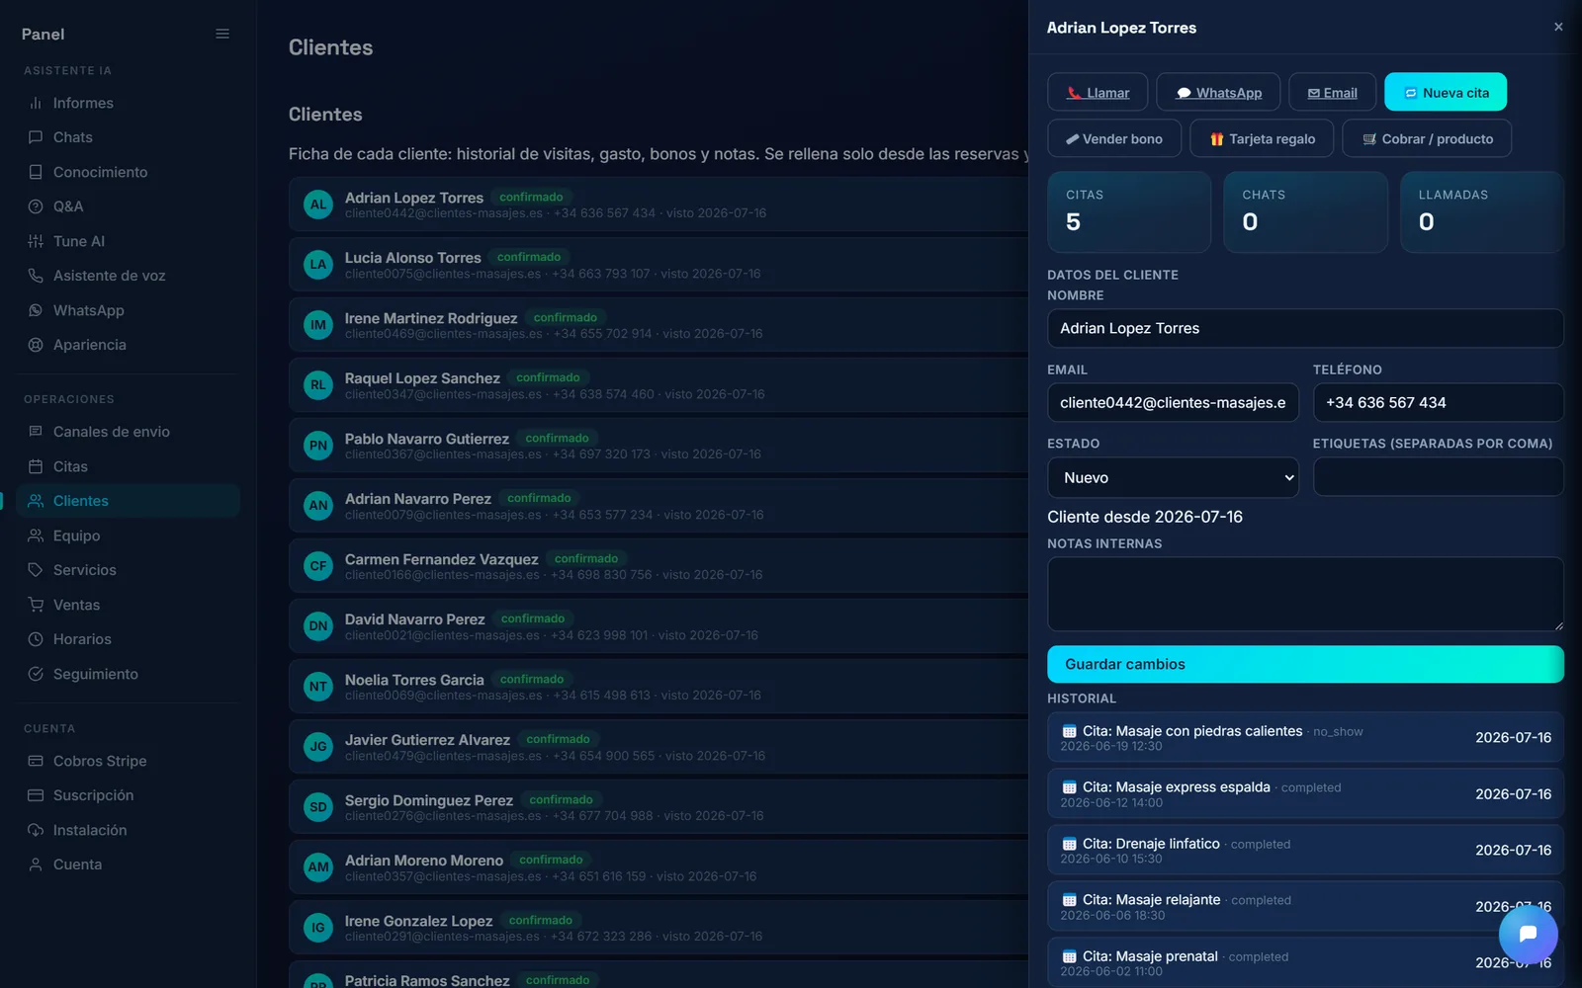Click the Canales de envío icon
This screenshot has width=1582, height=988.
tap(36, 432)
